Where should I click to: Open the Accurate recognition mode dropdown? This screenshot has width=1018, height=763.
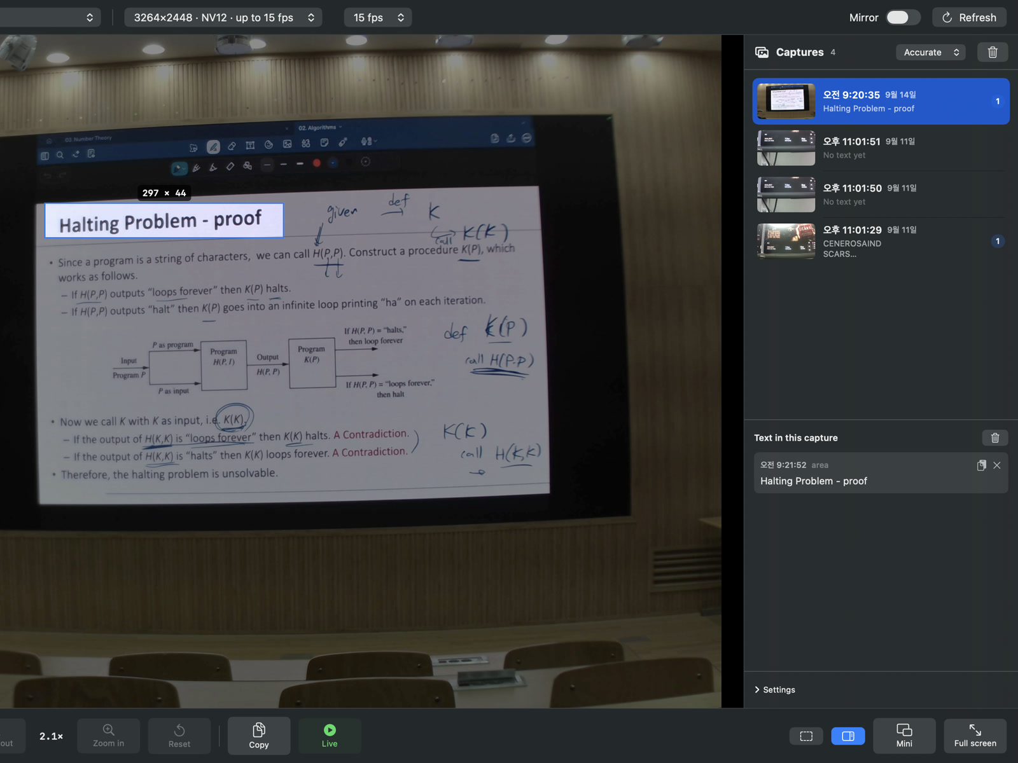click(930, 52)
